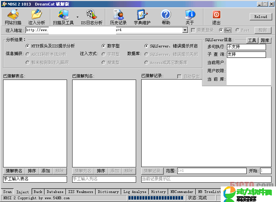Select HTTP报头及IIS提示分析 radio option
Viewport: 276px width, 202px height.
coord(28,46)
